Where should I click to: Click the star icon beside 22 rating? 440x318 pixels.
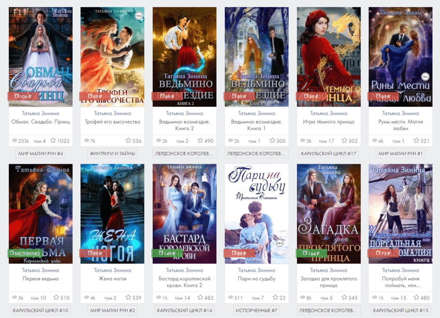click(275, 297)
